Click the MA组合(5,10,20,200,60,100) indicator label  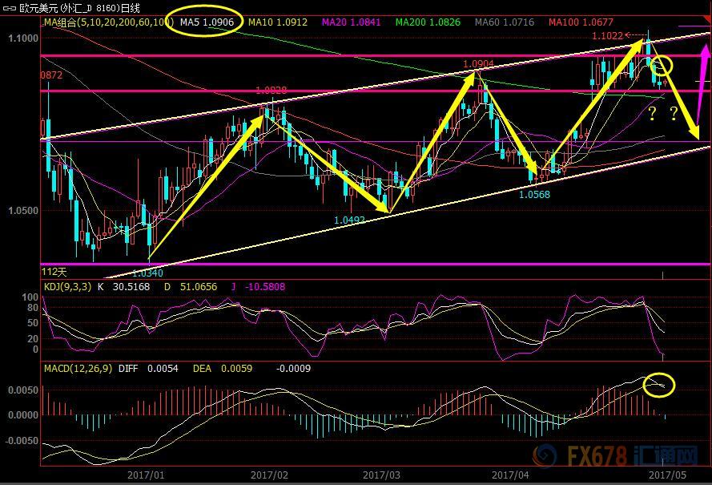109,22
